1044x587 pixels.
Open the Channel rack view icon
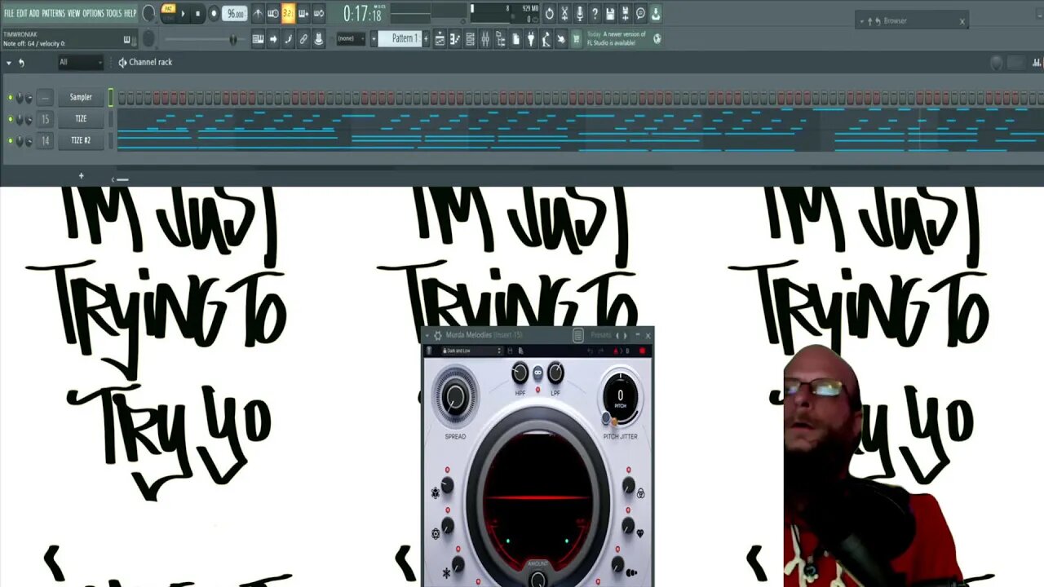point(470,39)
